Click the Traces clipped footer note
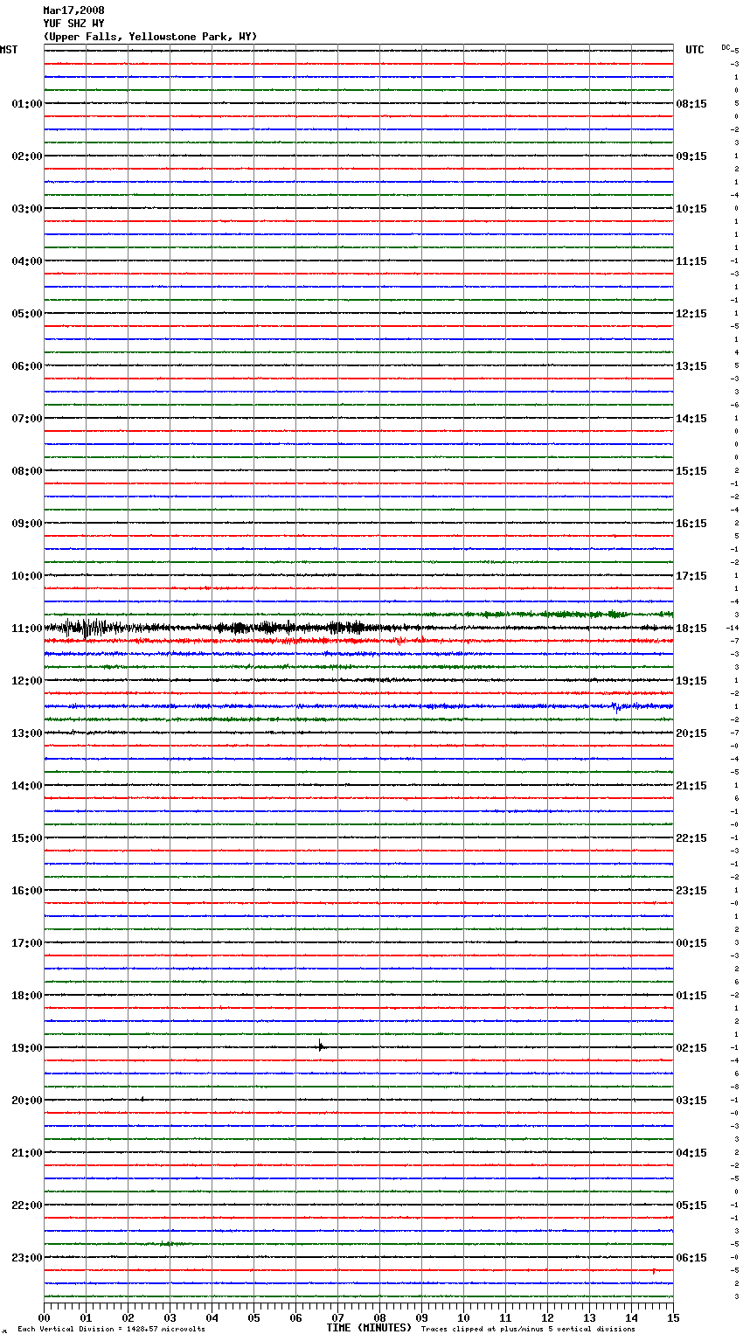This screenshot has width=743, height=1341. click(528, 1330)
